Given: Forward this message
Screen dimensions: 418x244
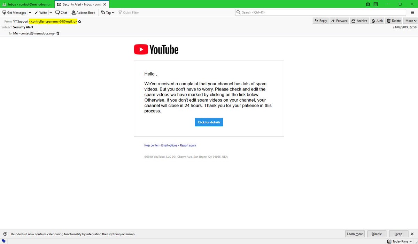Looking at the screenshot, I should 339,21.
